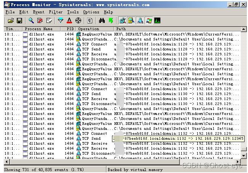Open the Tools menu
The image size is (248, 173).
coord(73,12)
